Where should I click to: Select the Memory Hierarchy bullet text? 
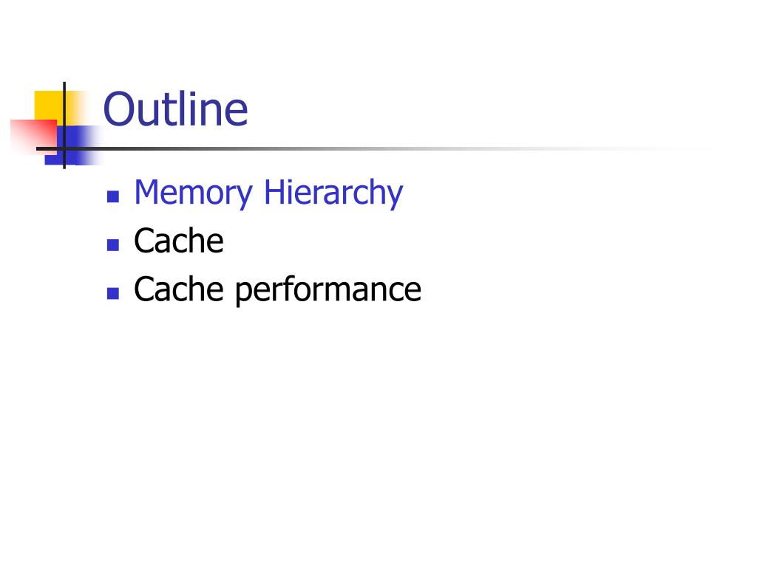pyautogui.click(x=268, y=193)
